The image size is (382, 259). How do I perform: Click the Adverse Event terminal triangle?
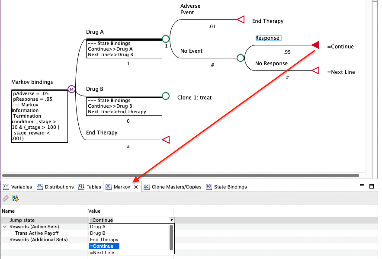coord(241,19)
